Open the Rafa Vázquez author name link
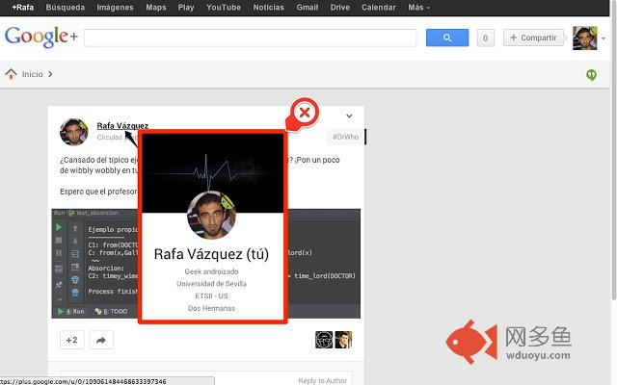 point(122,126)
